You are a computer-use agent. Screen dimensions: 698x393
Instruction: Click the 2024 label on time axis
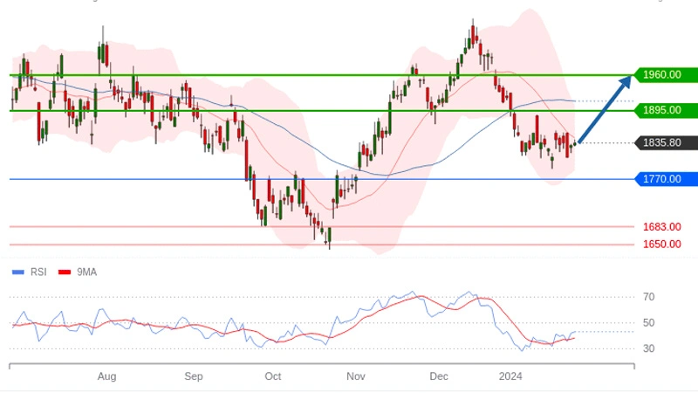point(510,376)
